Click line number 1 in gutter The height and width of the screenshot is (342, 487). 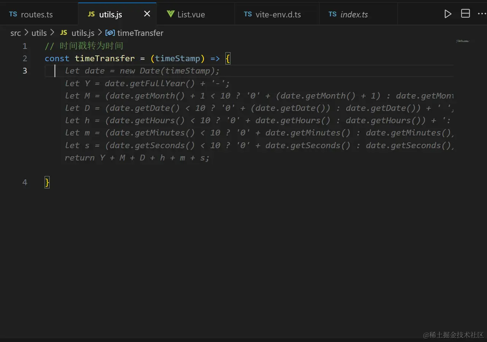coord(25,46)
